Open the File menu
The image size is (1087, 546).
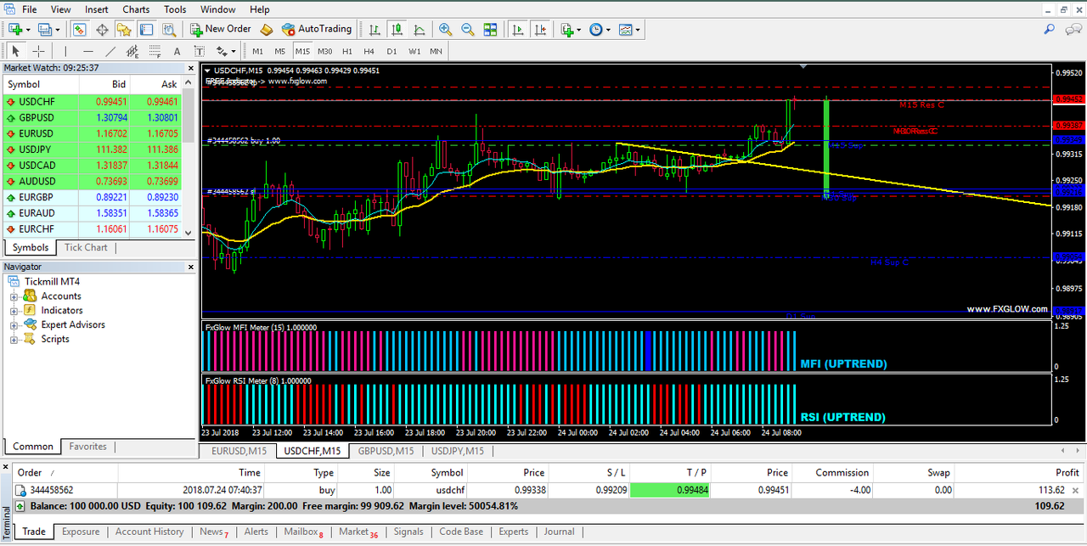pyautogui.click(x=29, y=9)
